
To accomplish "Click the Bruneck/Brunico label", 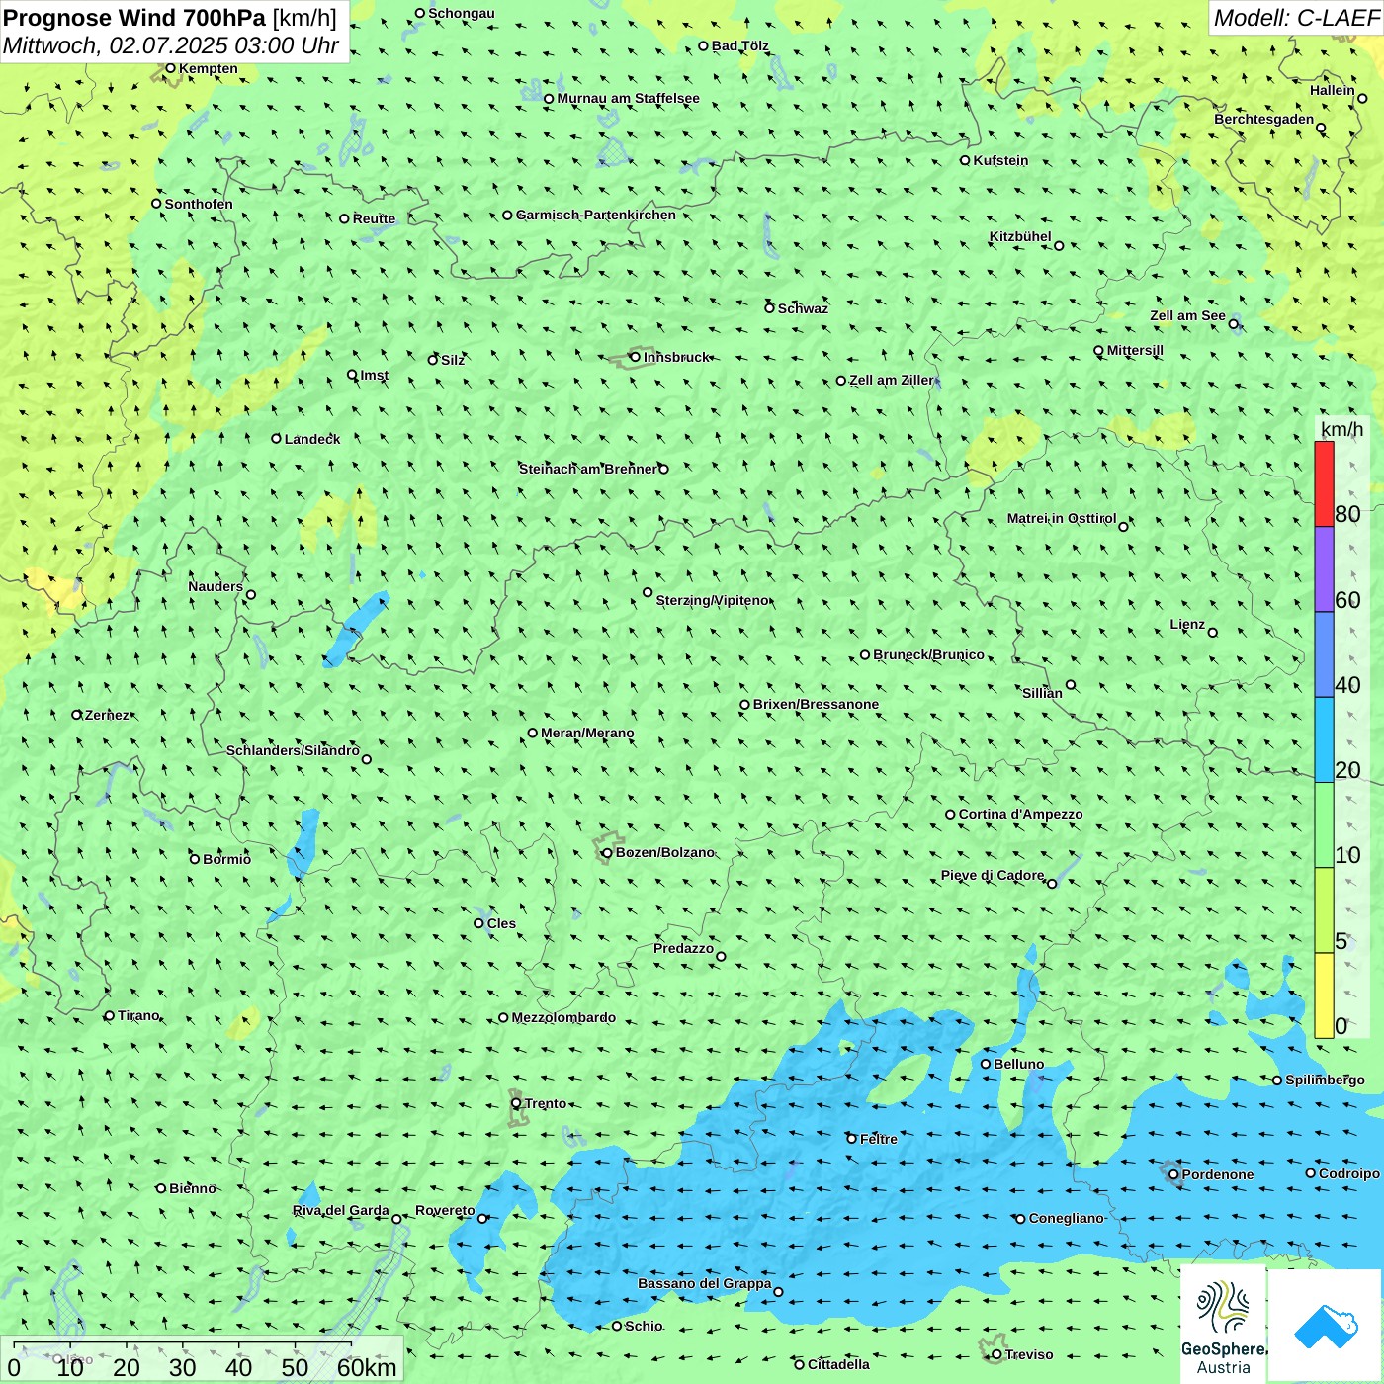I will 928,654.
